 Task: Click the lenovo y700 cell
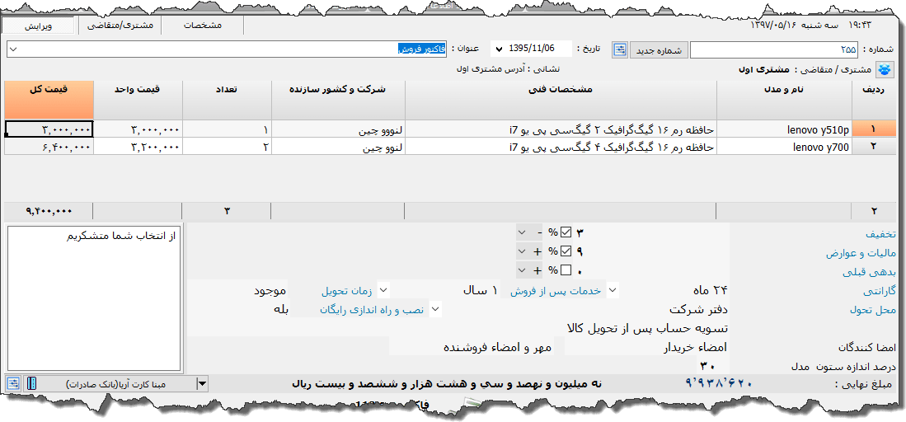pyautogui.click(x=785, y=146)
